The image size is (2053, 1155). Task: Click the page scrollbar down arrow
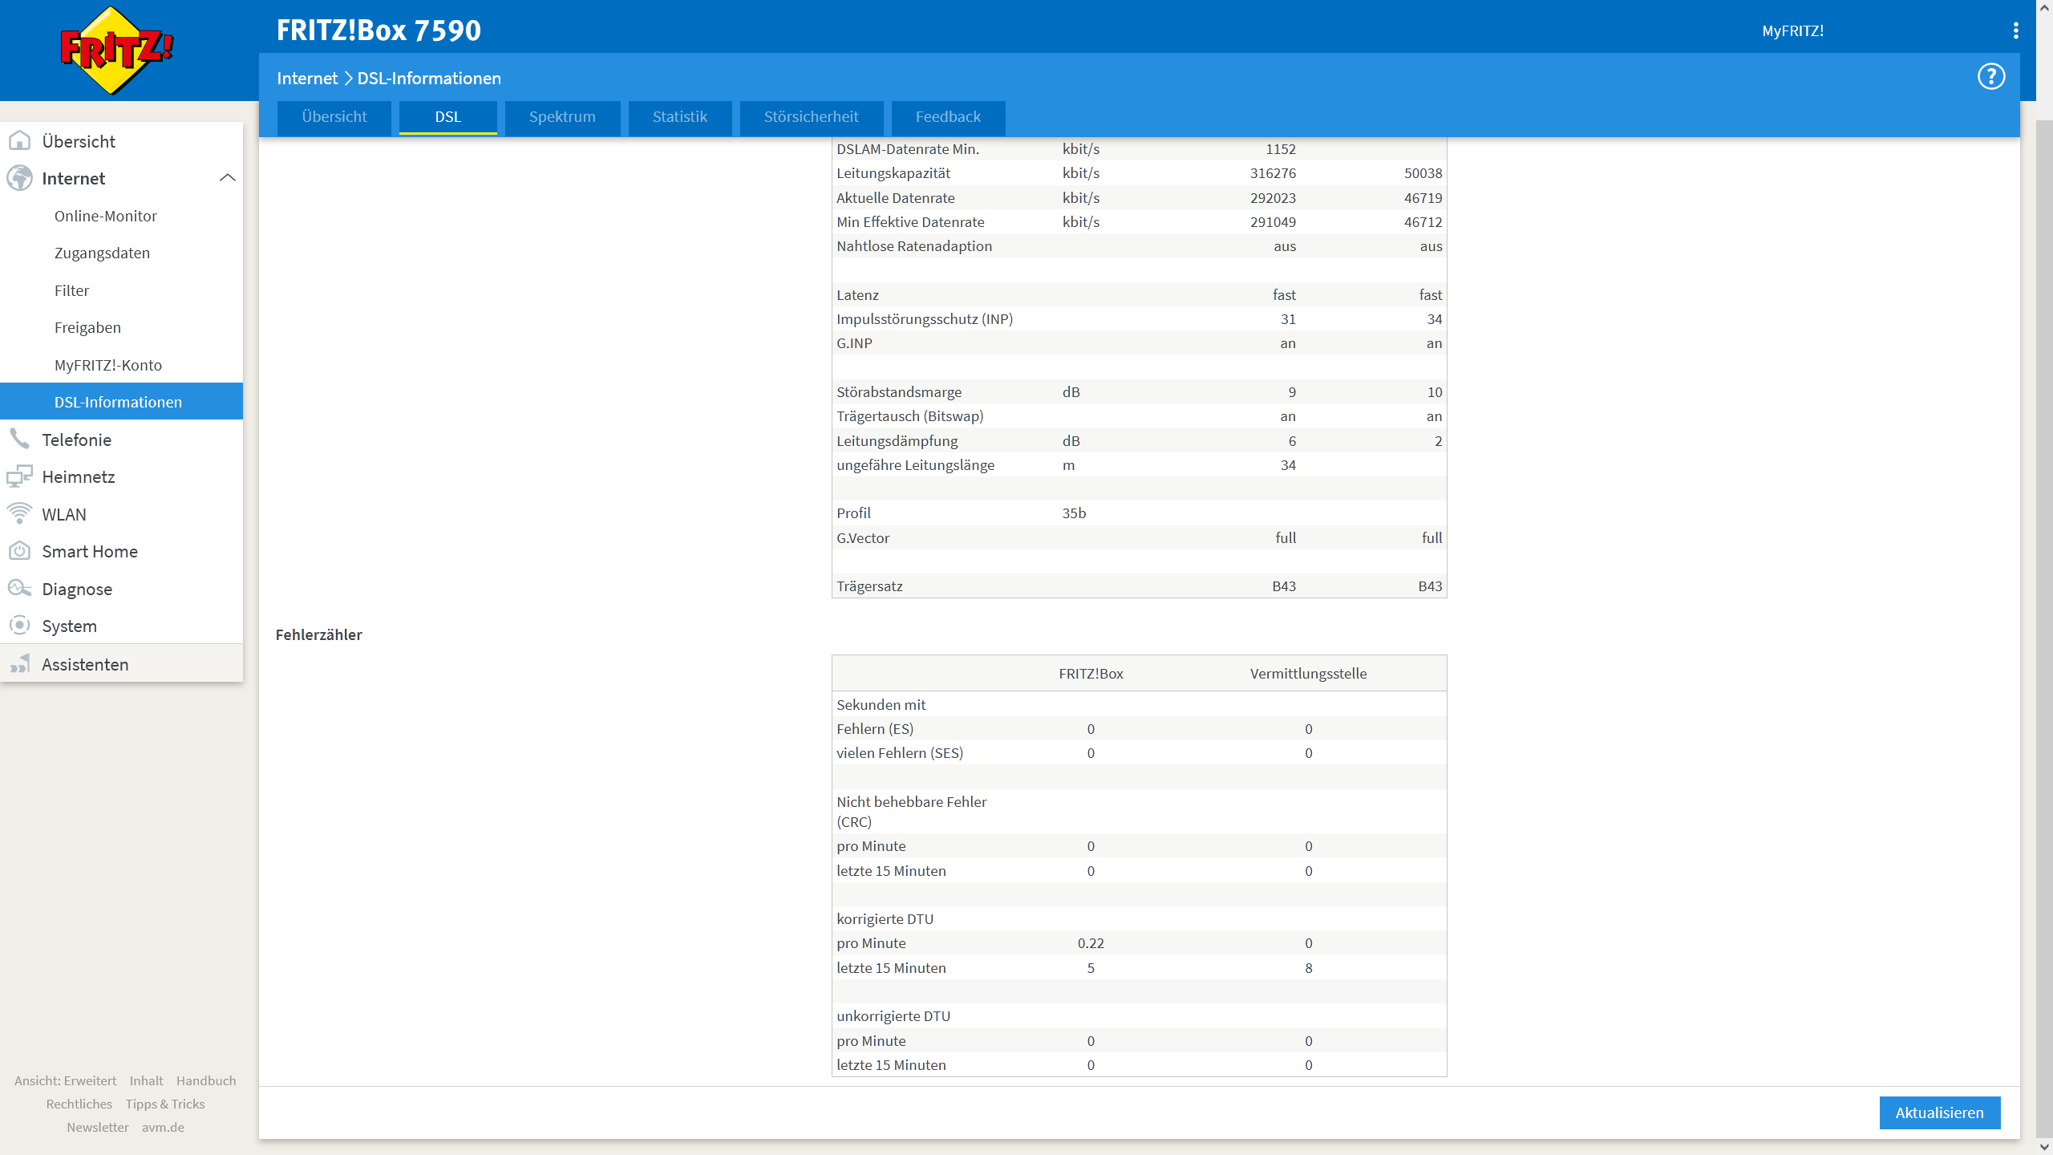(2043, 1147)
